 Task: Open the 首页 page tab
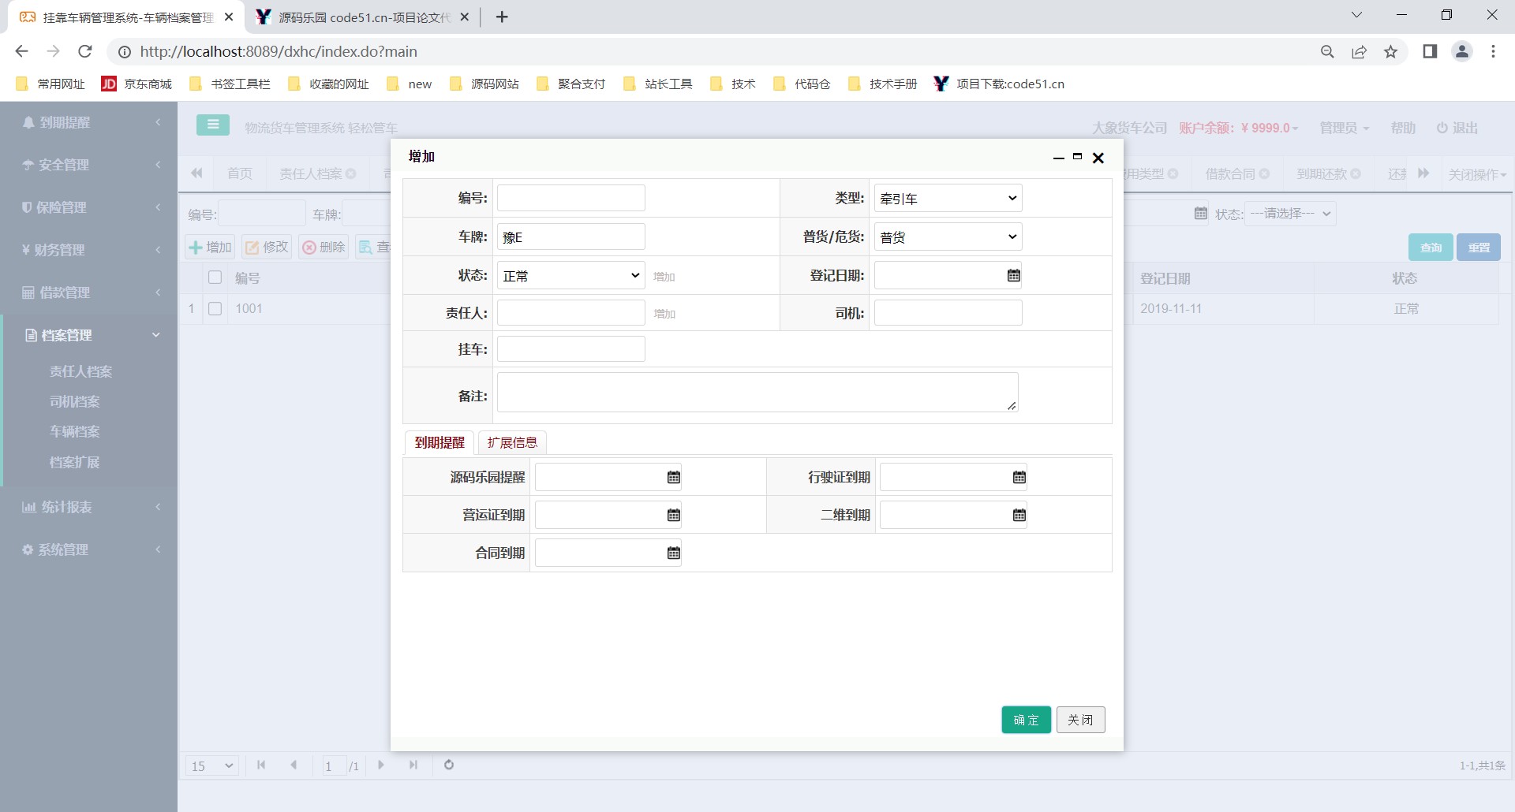pyautogui.click(x=240, y=173)
